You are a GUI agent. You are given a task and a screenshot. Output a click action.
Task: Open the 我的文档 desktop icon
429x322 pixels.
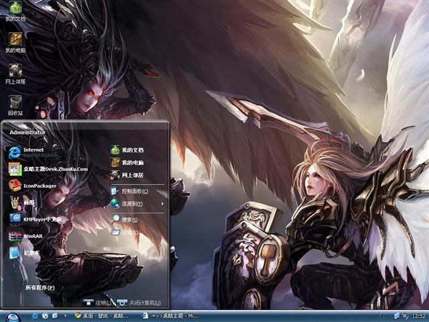pos(15,11)
